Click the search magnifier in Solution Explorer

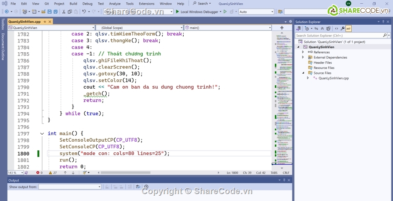coord(385,35)
